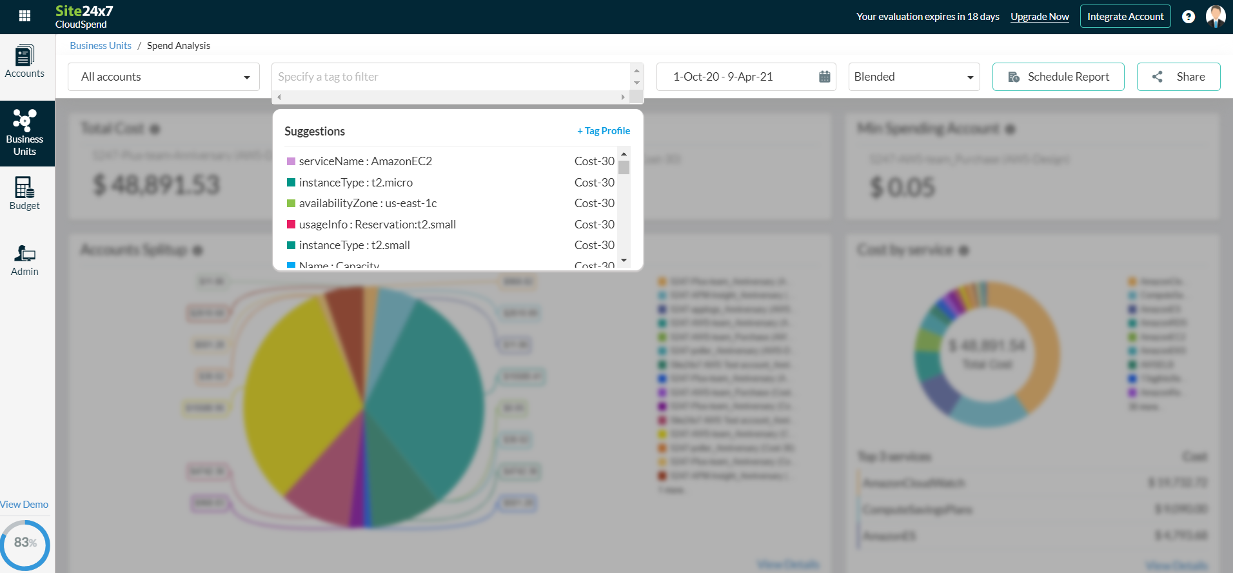
Task: Click the green swatch beside availabilityZone suggestion
Action: (x=291, y=203)
